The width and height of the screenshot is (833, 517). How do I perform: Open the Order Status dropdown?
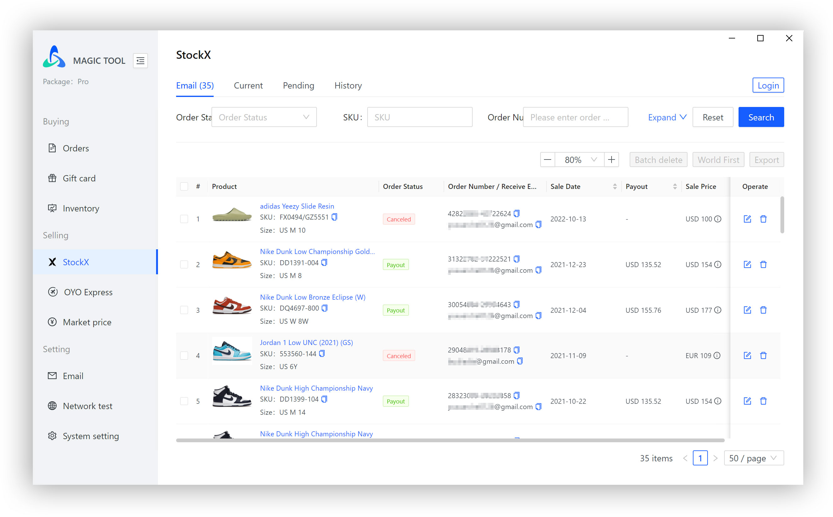coord(264,117)
